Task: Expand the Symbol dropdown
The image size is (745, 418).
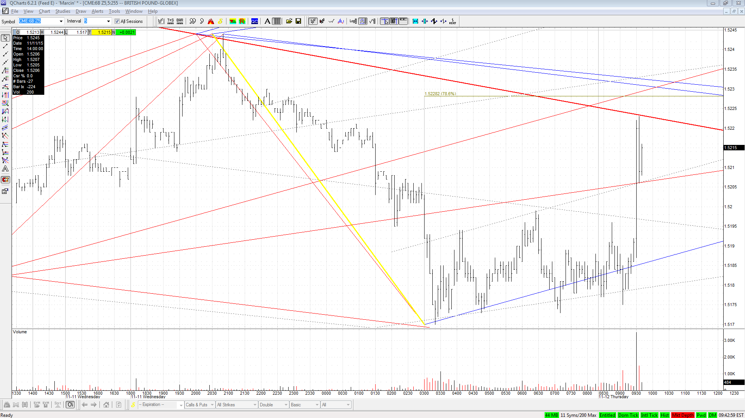Action: point(61,21)
